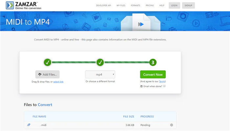Screen dimensions: 230x131
Task: Go to My Files
Action: [x=121, y=6]
